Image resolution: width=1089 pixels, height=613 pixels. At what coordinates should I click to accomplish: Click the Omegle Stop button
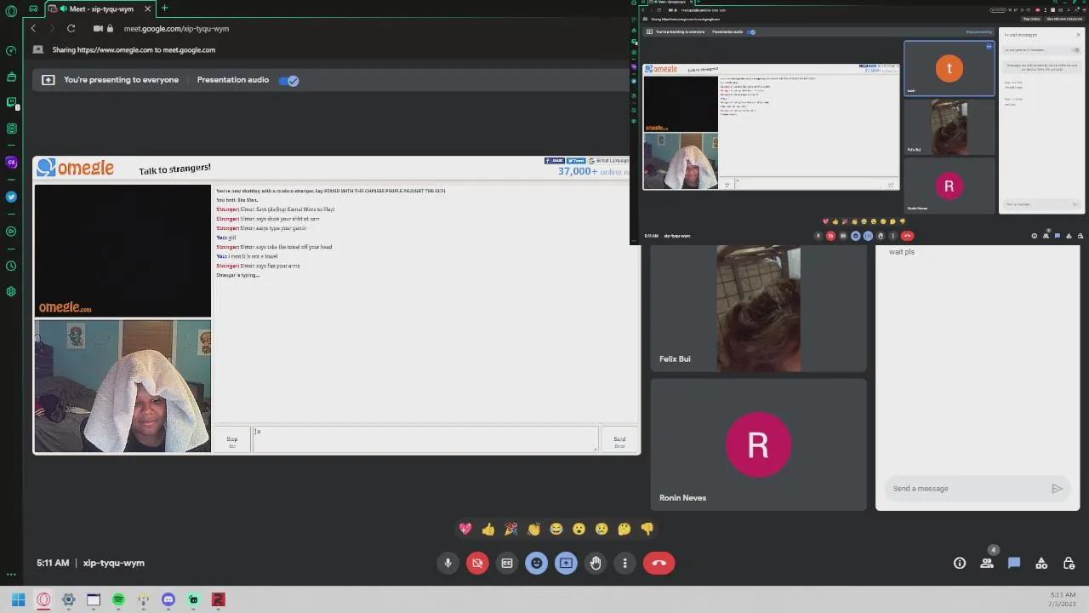click(x=232, y=440)
